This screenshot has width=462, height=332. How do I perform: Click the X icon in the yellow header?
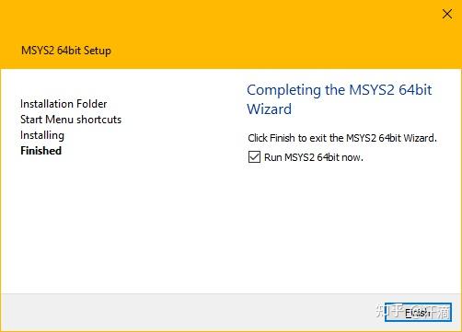(447, 14)
